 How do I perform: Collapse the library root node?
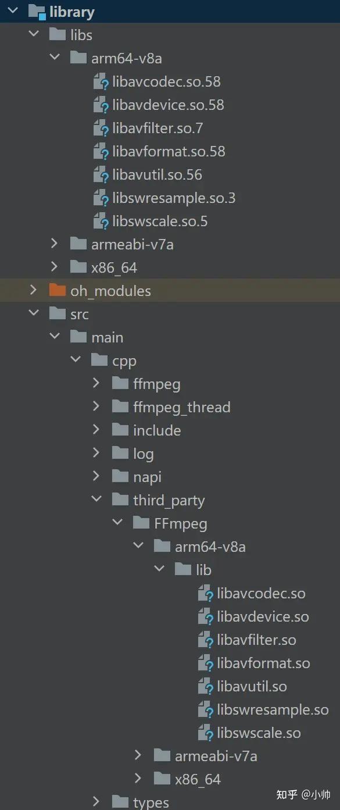[13, 11]
